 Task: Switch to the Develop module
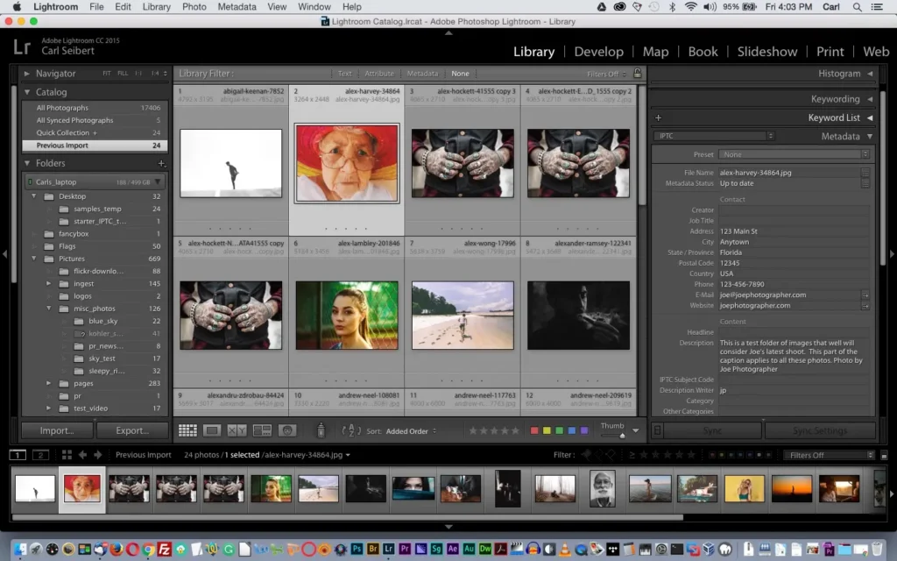click(598, 52)
